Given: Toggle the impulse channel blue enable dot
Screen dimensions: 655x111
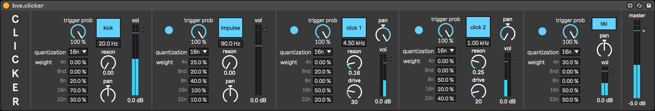Looking at the screenshot, I should (x=169, y=30).
